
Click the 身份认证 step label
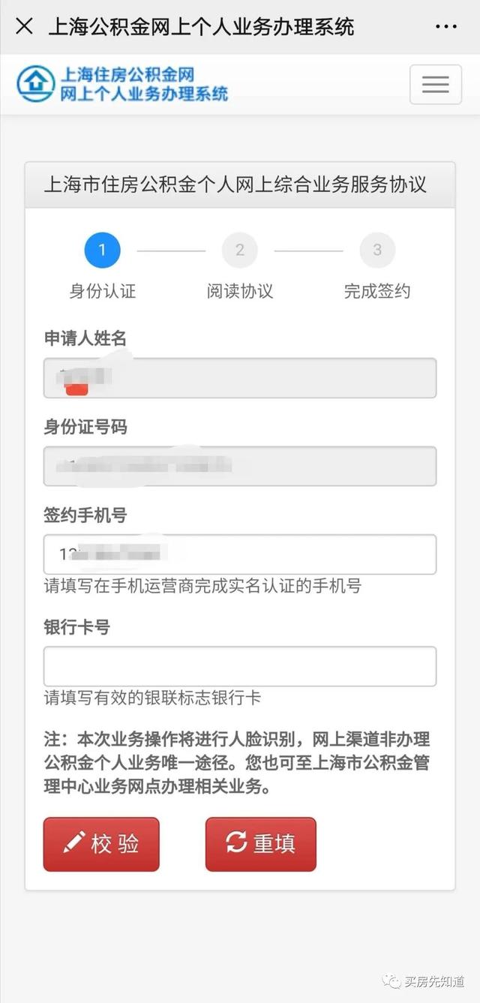[103, 291]
